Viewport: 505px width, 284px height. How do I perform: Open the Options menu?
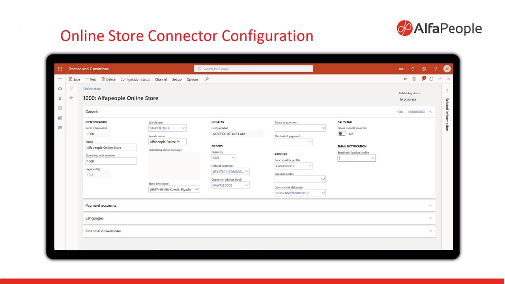pos(193,79)
